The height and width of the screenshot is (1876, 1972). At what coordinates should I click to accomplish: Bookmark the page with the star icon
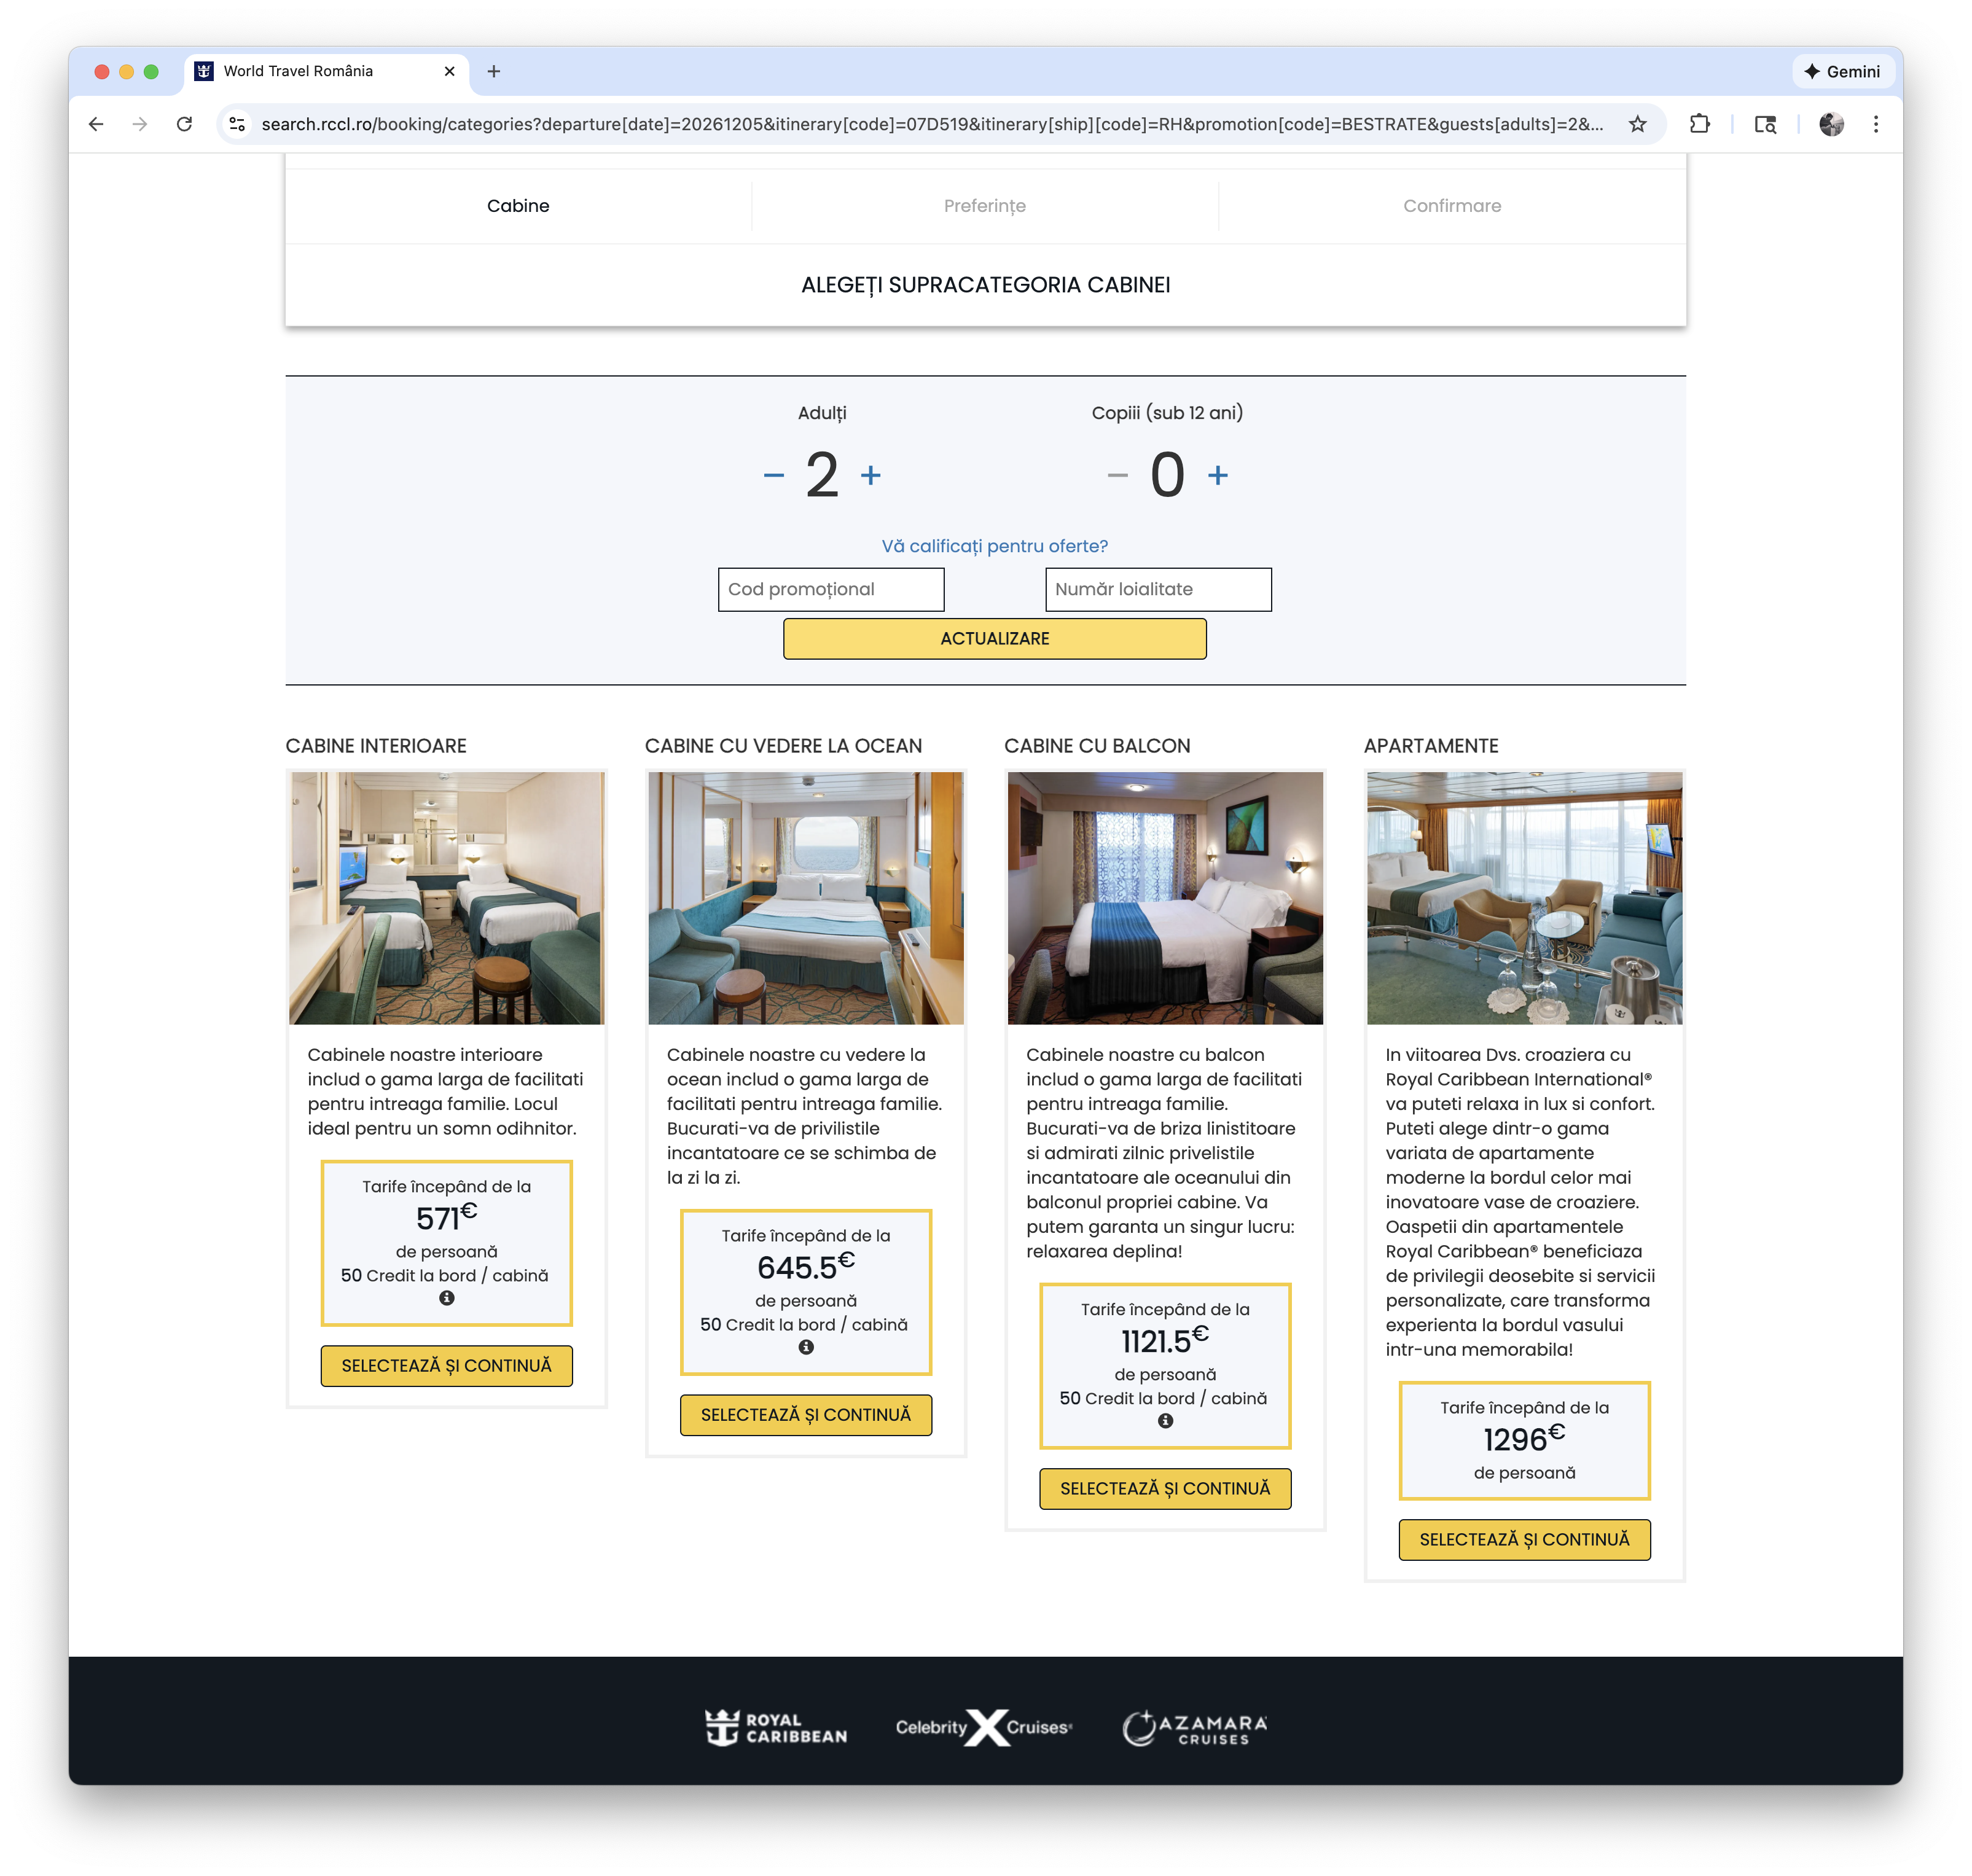1637,124
